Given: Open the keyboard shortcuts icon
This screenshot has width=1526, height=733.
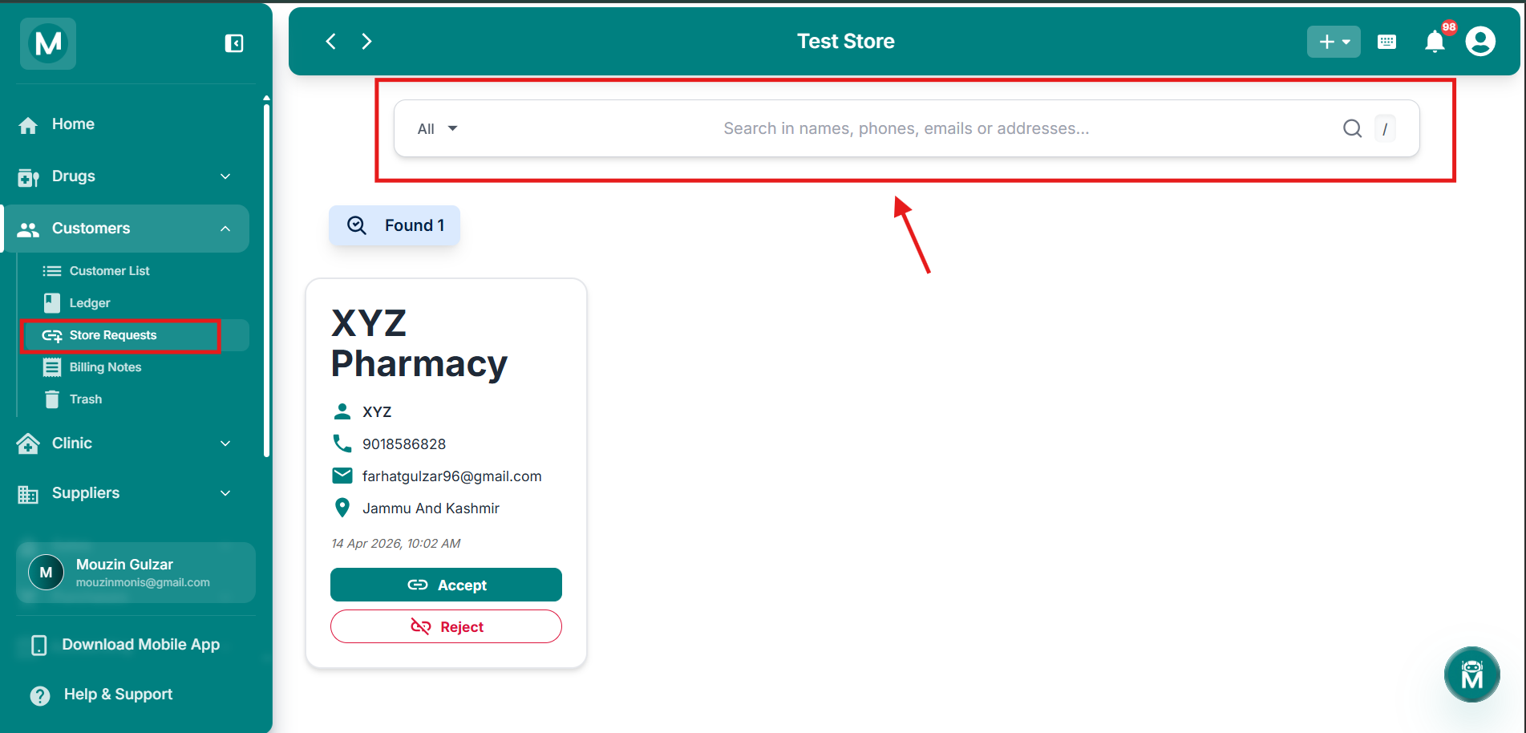Looking at the screenshot, I should point(1386,42).
